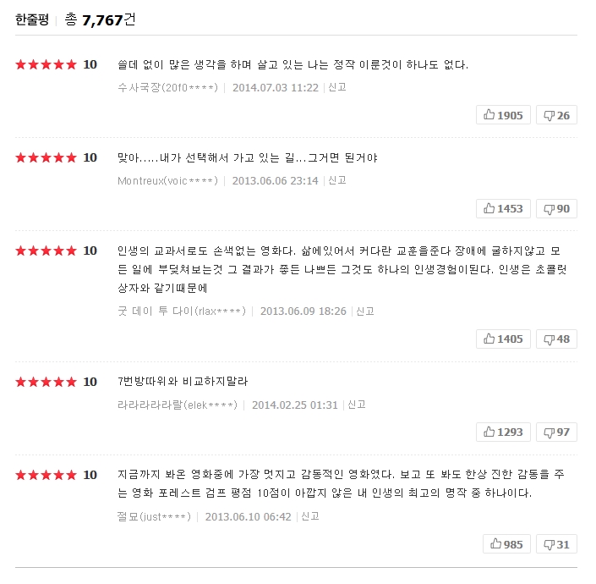The width and height of the screenshot is (596, 584).
Task: Downvote the review showing 90 dislikes
Action: pos(556,208)
